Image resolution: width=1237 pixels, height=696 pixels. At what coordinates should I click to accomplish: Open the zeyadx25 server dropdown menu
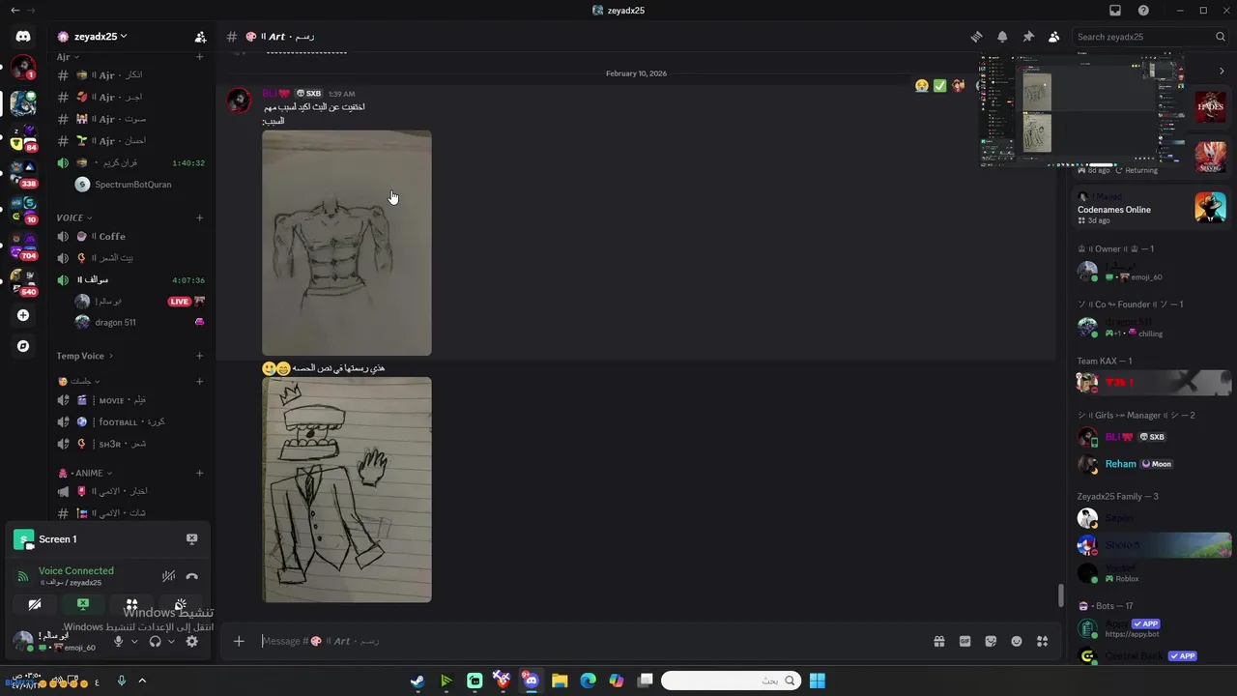[94, 37]
